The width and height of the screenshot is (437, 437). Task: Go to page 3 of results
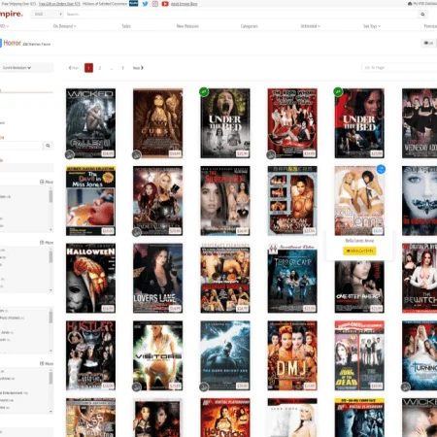pos(122,68)
